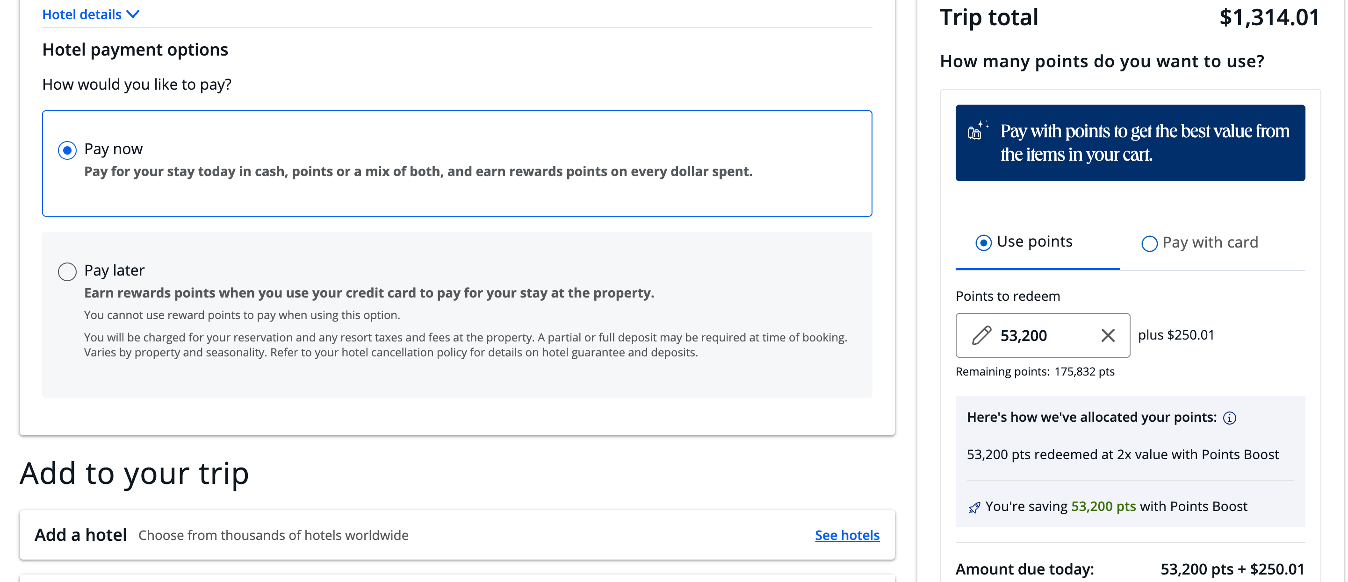The image size is (1348, 582).
Task: Switch to the Use points tab label
Action: click(x=1034, y=241)
